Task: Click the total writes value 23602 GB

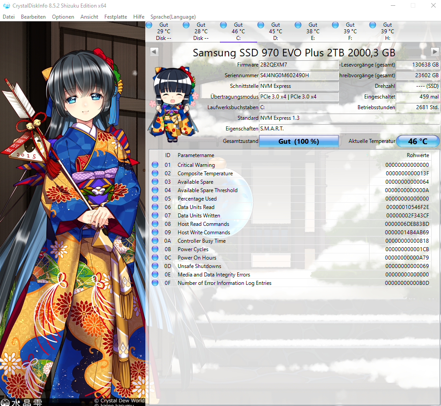Action: (x=417, y=75)
